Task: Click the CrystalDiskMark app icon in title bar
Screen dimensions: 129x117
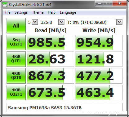Action: click(5, 4)
